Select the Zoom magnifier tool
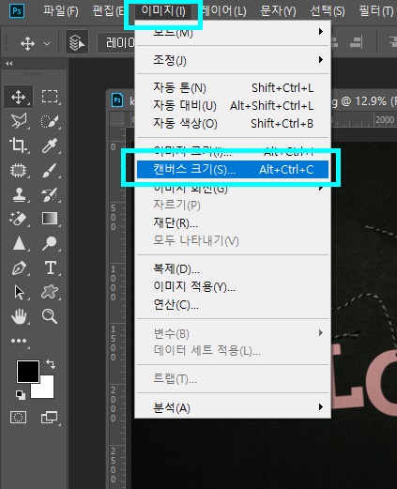This screenshot has height=489, width=397. point(50,316)
